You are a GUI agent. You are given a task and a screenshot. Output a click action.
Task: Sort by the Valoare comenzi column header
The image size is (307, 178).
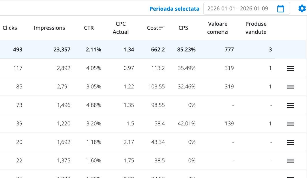click(x=218, y=28)
